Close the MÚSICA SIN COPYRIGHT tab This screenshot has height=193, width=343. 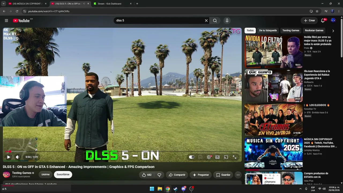tap(46, 4)
